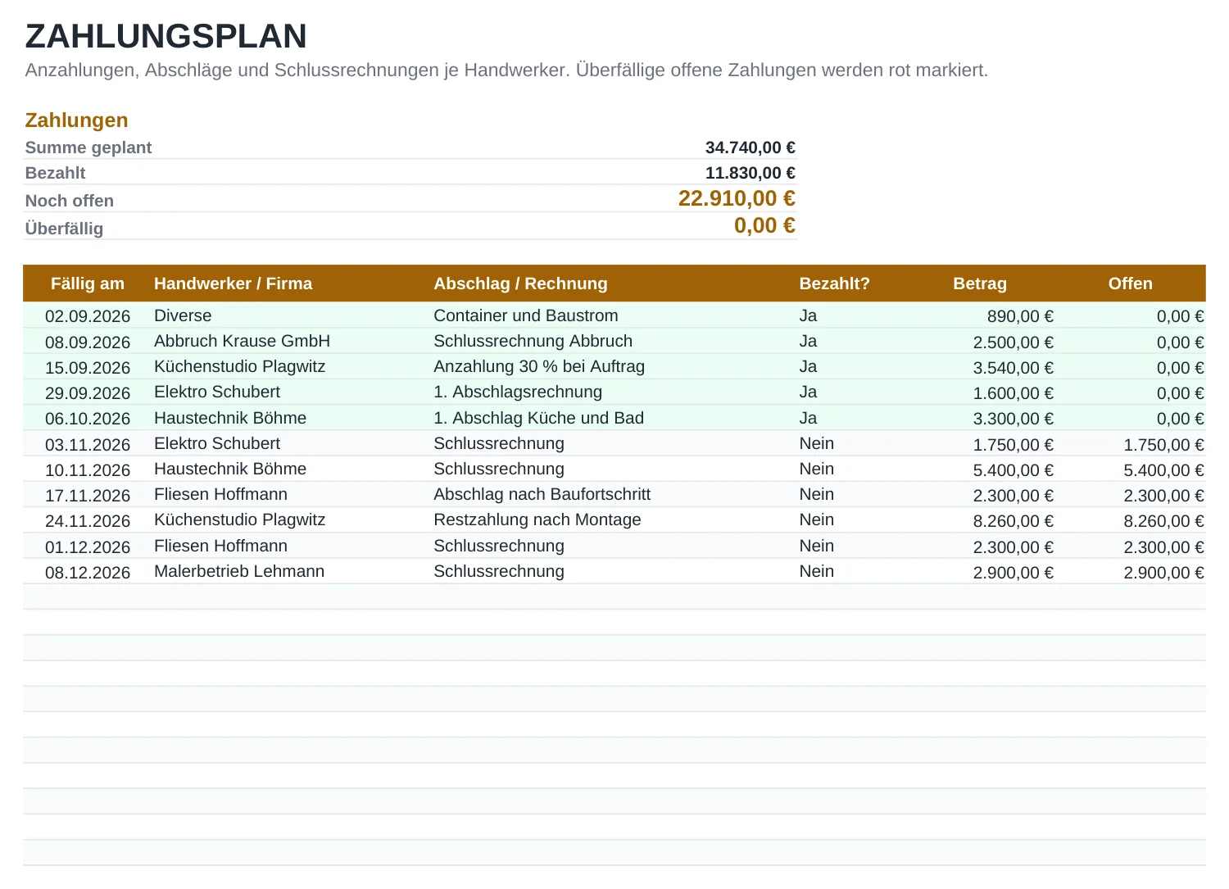Select the 890,00 € amount cell
The width and height of the screenshot is (1229, 889).
[x=1020, y=316]
